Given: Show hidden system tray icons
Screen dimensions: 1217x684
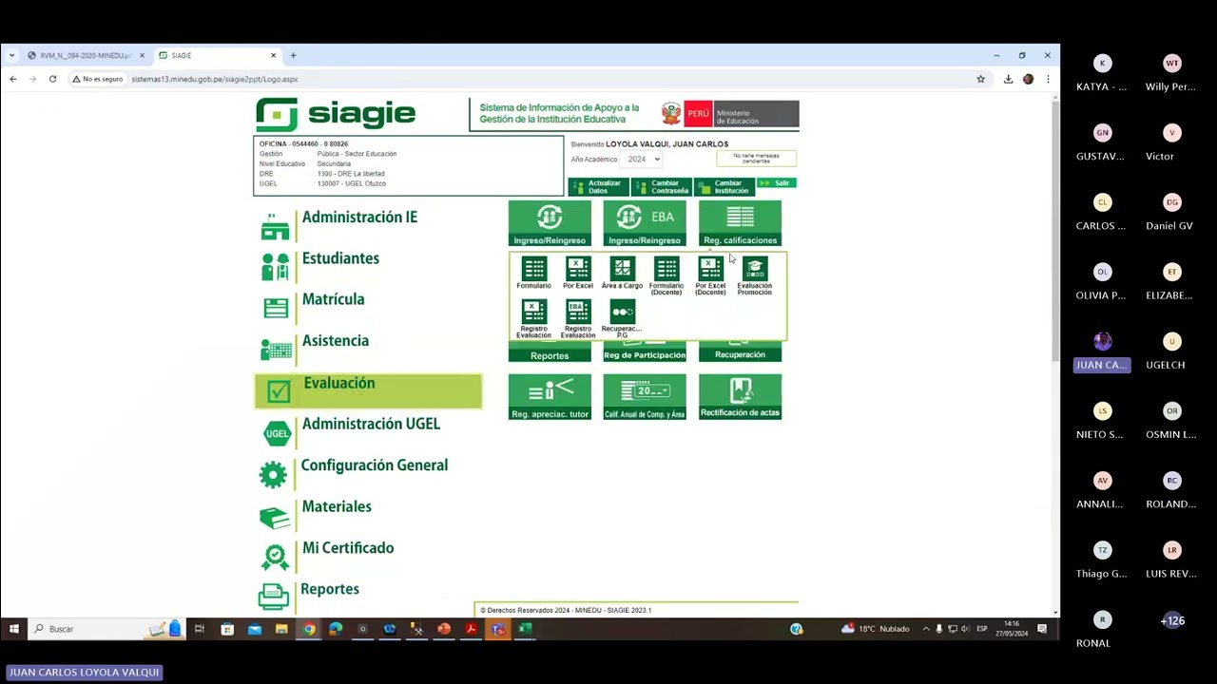Looking at the screenshot, I should point(926,629).
